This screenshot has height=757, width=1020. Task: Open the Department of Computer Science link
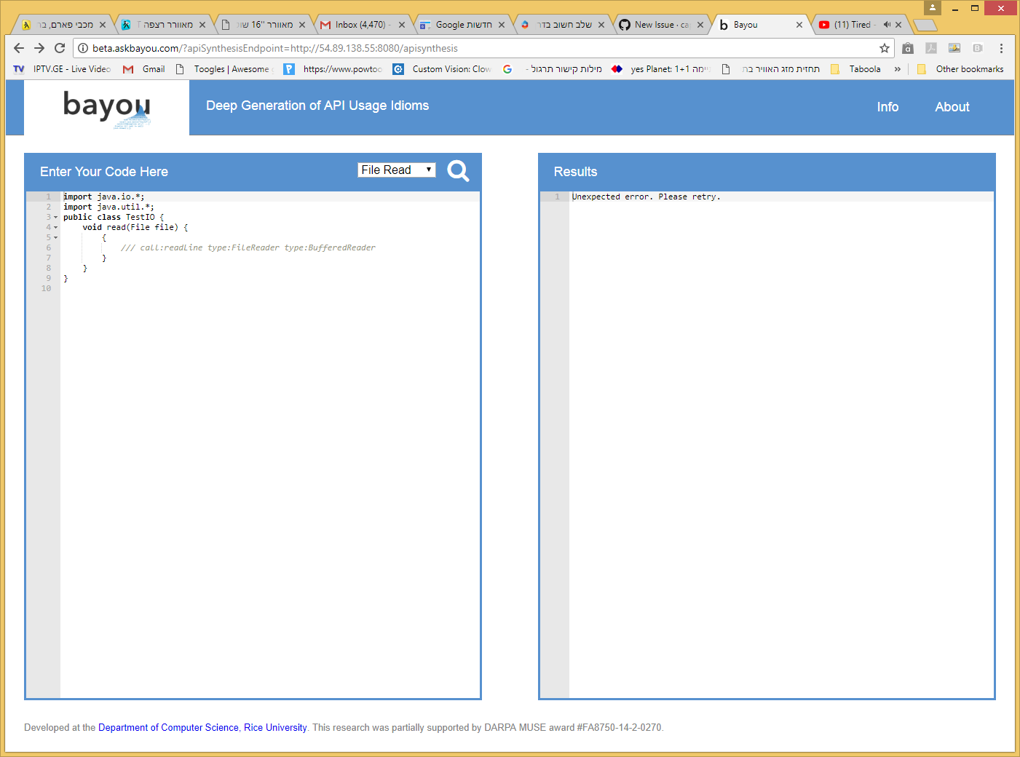click(168, 727)
